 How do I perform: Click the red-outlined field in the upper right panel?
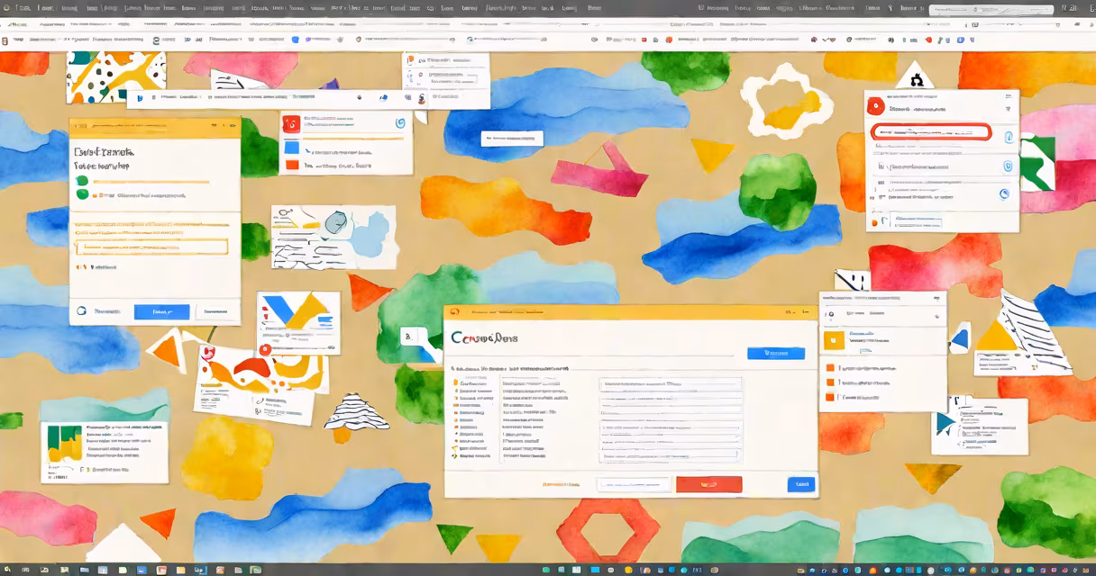click(x=932, y=132)
